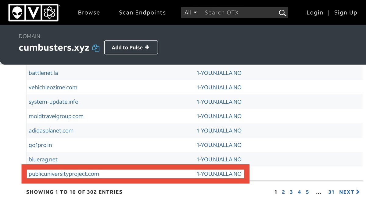Go to pagination page 2
The height and width of the screenshot is (199, 366).
click(283, 192)
